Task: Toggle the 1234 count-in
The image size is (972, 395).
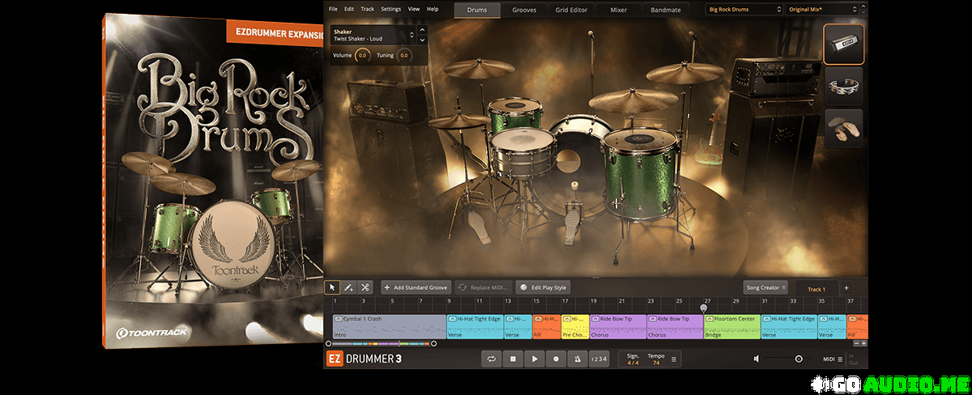Action: pyautogui.click(x=598, y=359)
